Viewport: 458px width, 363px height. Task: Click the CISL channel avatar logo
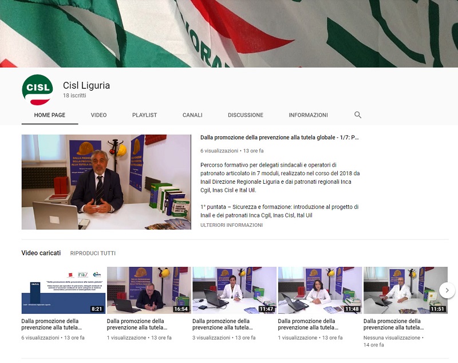coord(37,90)
